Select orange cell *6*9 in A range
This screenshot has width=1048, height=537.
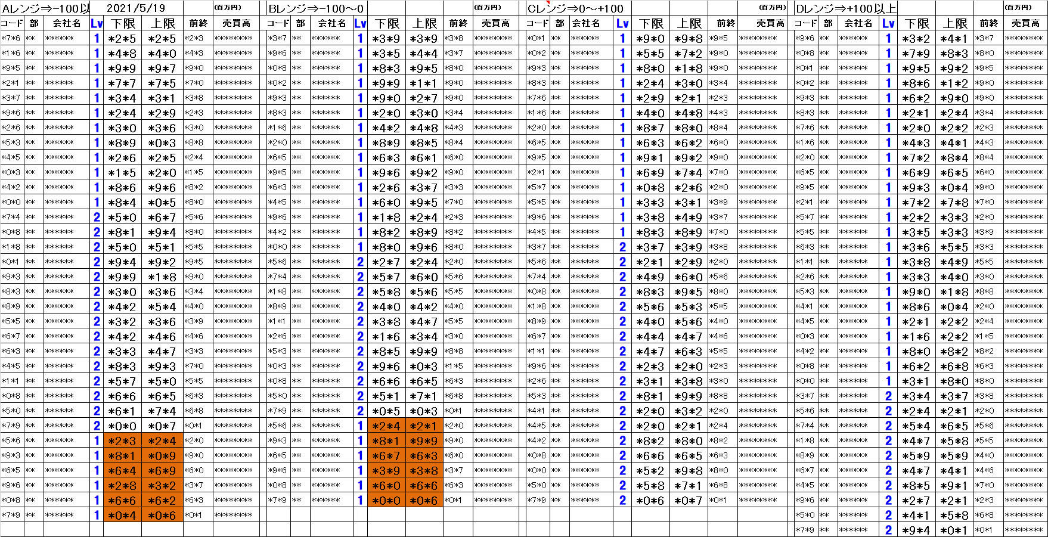click(x=162, y=470)
